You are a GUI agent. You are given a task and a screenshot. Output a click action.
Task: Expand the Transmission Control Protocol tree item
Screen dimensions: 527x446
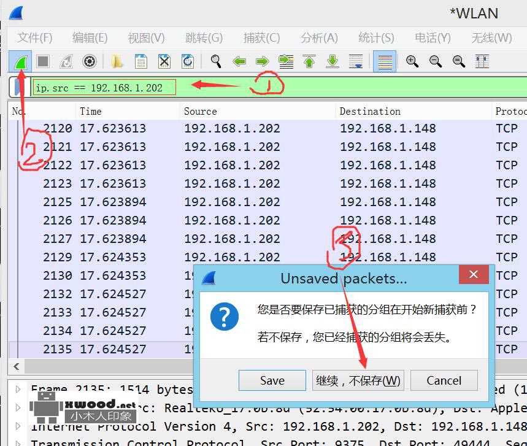pyautogui.click(x=17, y=442)
